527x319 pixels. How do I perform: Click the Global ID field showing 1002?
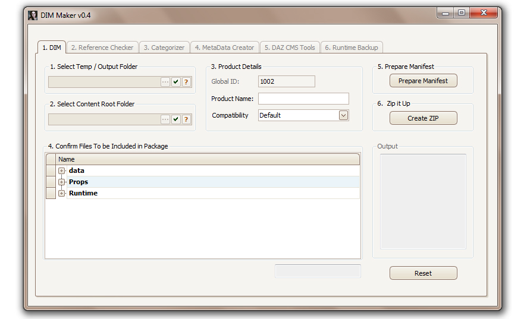[x=286, y=81]
